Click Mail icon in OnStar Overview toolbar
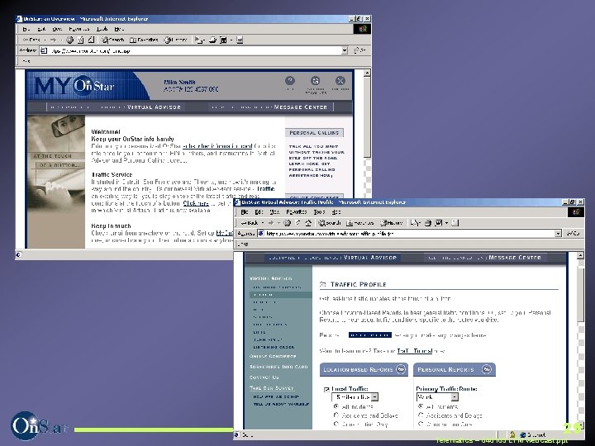This screenshot has height=446, width=595. point(199,40)
